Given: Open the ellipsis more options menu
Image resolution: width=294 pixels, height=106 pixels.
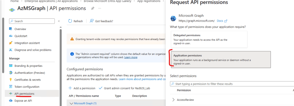Looking at the screenshot, I should 100,8.
